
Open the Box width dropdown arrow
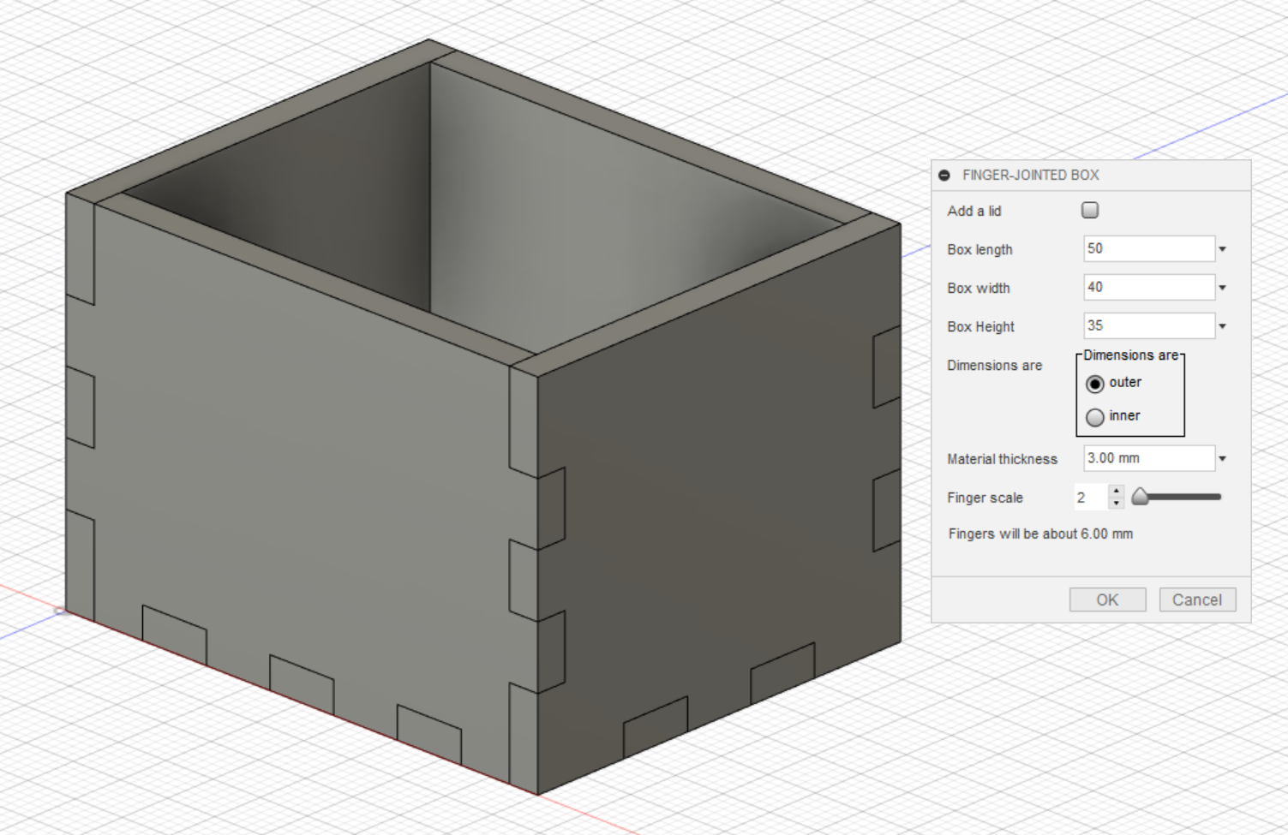pos(1223,288)
